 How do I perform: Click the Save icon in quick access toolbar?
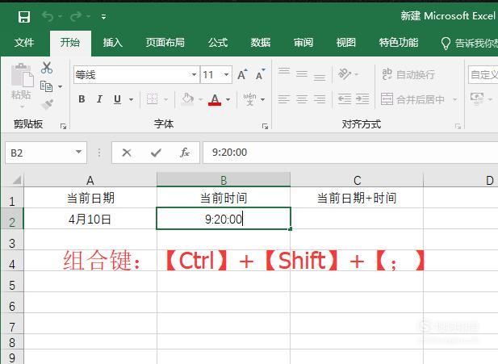coord(24,17)
